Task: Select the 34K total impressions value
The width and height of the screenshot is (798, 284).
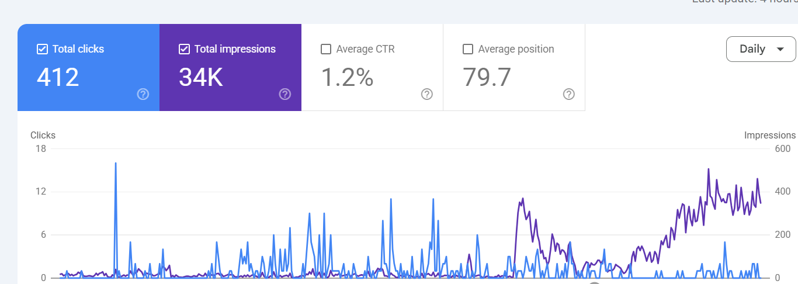Action: (x=201, y=77)
